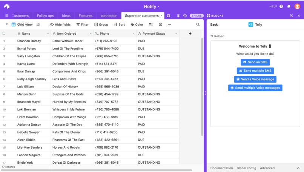
Task: Open Phone column dropdown arrow
Action: point(134,34)
